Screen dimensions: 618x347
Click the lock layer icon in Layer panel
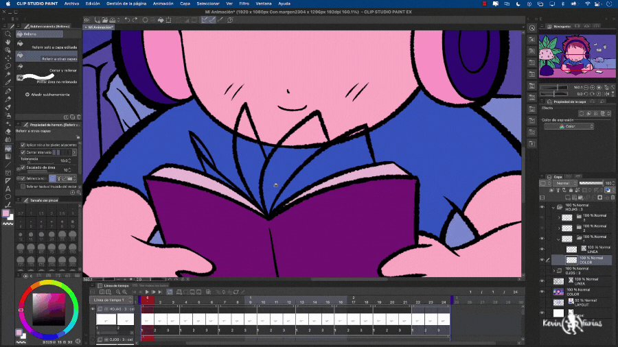(571, 190)
